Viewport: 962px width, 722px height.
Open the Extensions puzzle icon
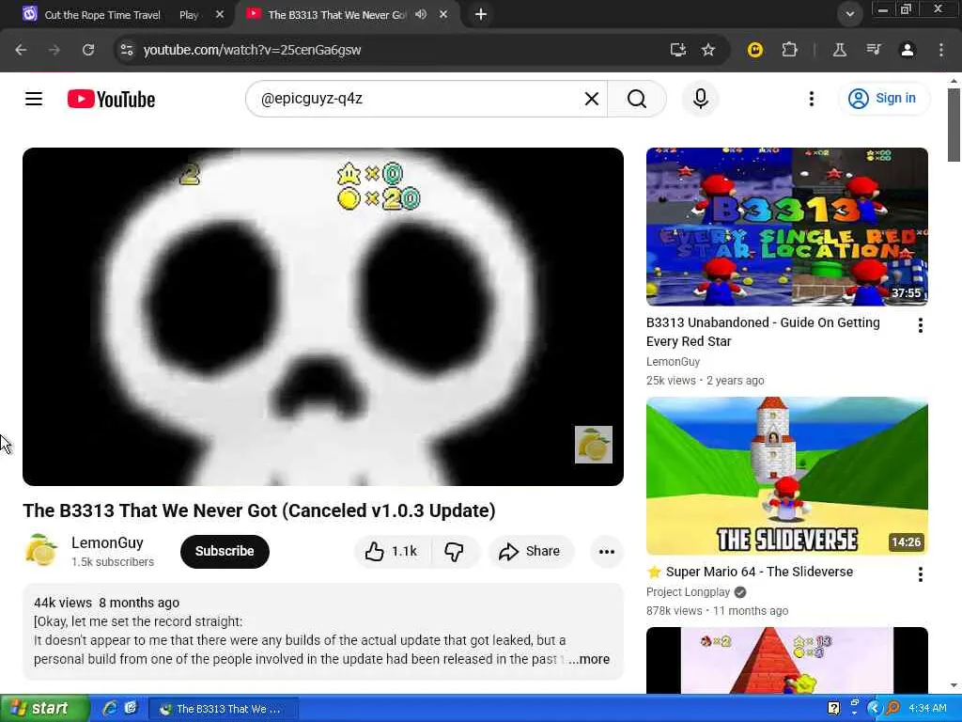[x=789, y=50]
